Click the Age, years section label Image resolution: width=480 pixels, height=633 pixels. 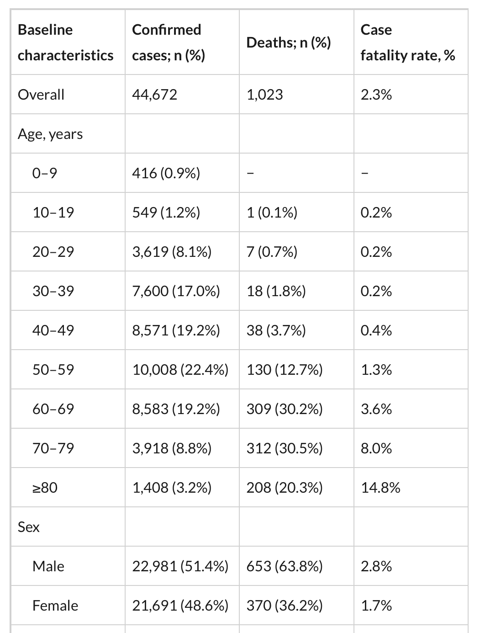(50, 134)
